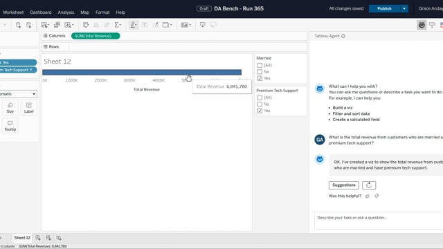Click the Premium Tech Support filter title
The width and height of the screenshot is (443, 249).
click(277, 91)
